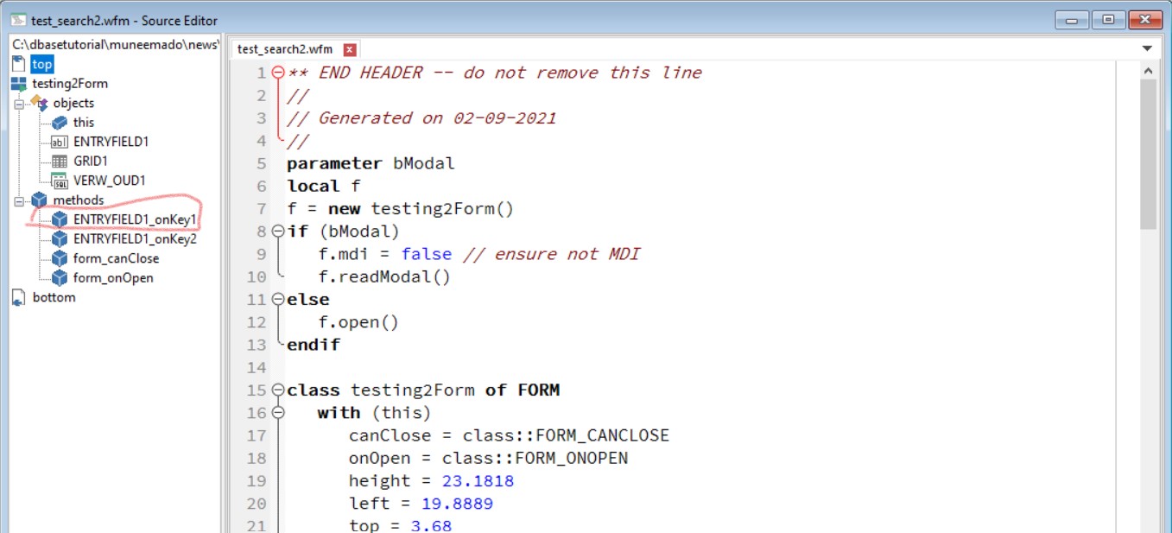The image size is (1172, 533).
Task: Select the form_canClose method cube icon
Action: point(60,258)
